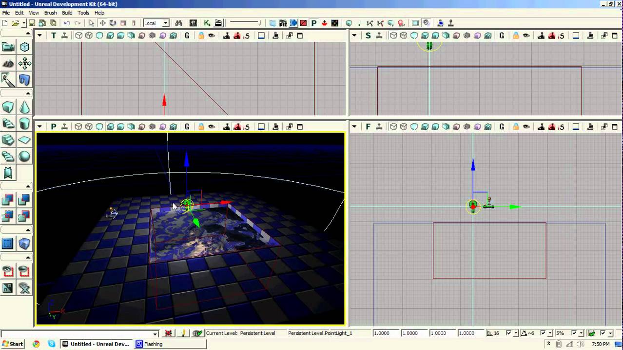
Task: Expand the bottom-left command combo box
Action: pyautogui.click(x=156, y=333)
